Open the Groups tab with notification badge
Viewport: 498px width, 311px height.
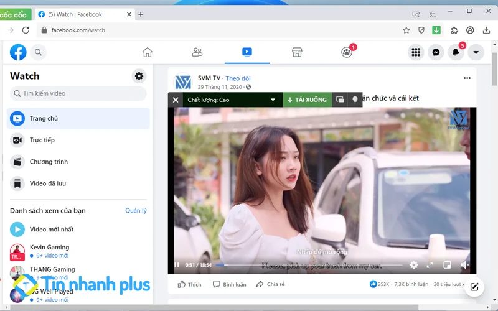[x=347, y=52]
